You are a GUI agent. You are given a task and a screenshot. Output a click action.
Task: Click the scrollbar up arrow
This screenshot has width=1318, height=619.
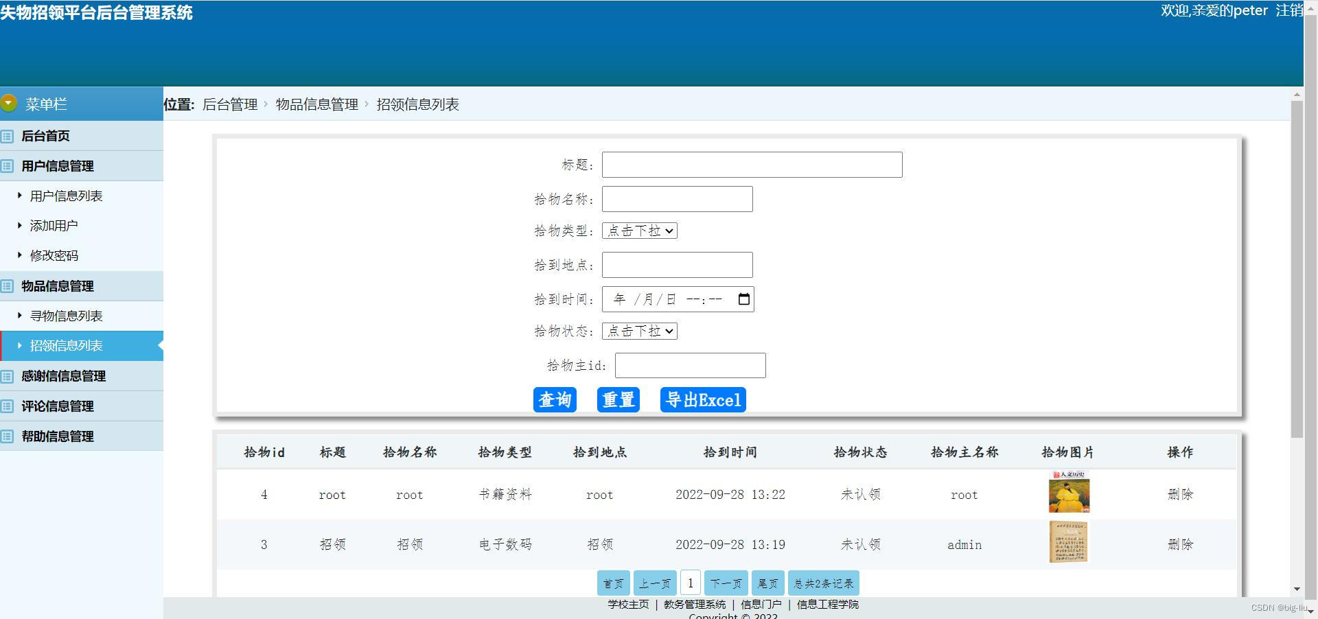(x=1297, y=94)
